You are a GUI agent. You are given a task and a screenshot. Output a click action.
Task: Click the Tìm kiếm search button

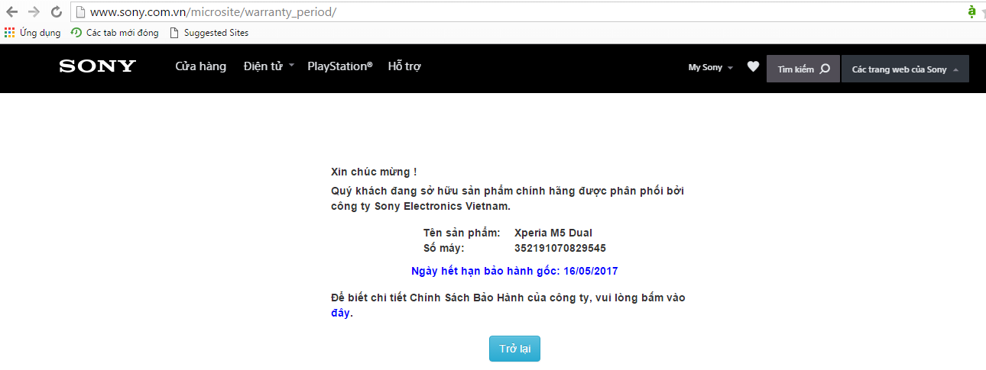803,69
